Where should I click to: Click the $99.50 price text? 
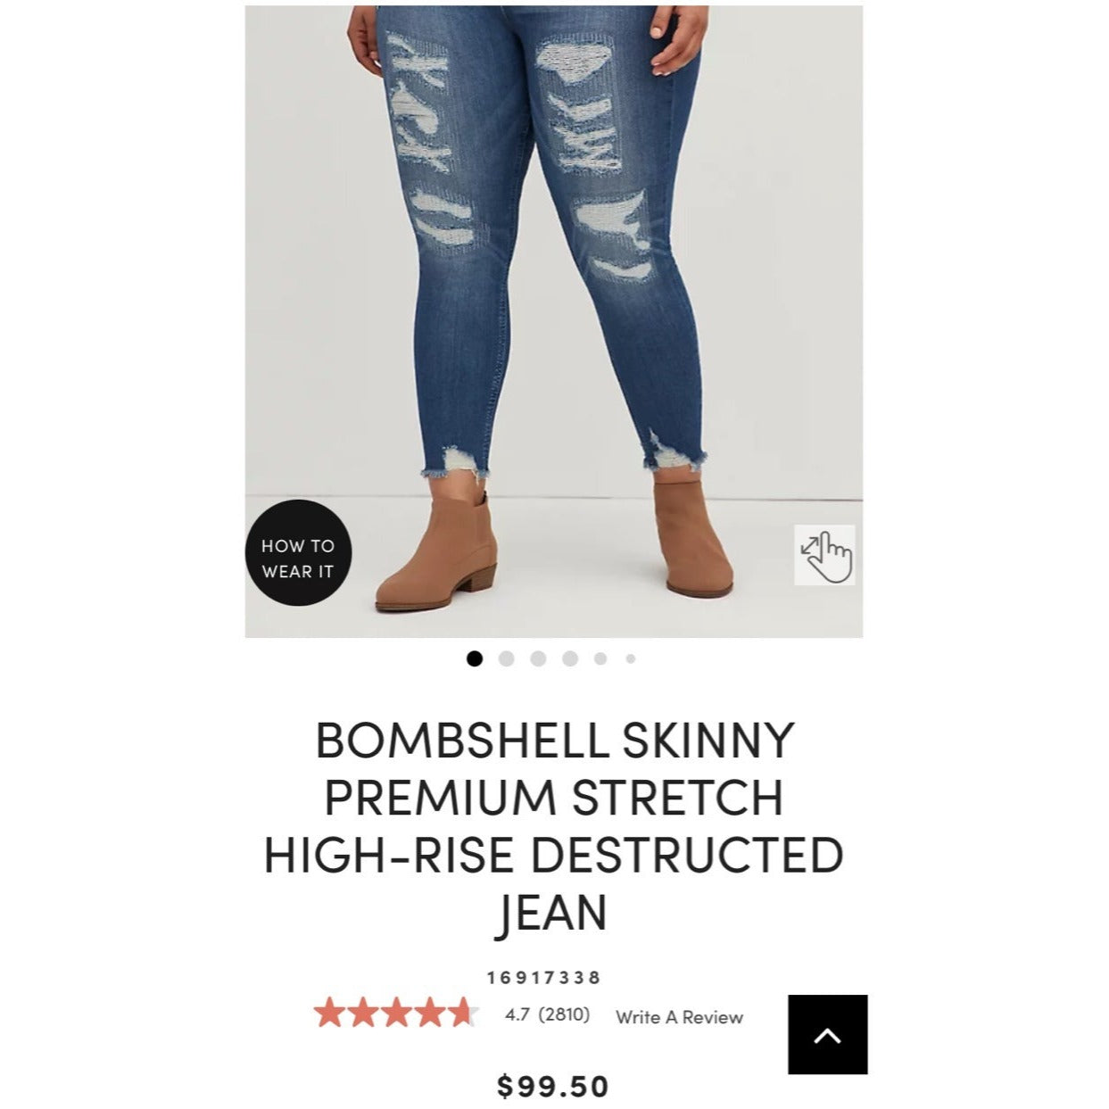point(553,1087)
